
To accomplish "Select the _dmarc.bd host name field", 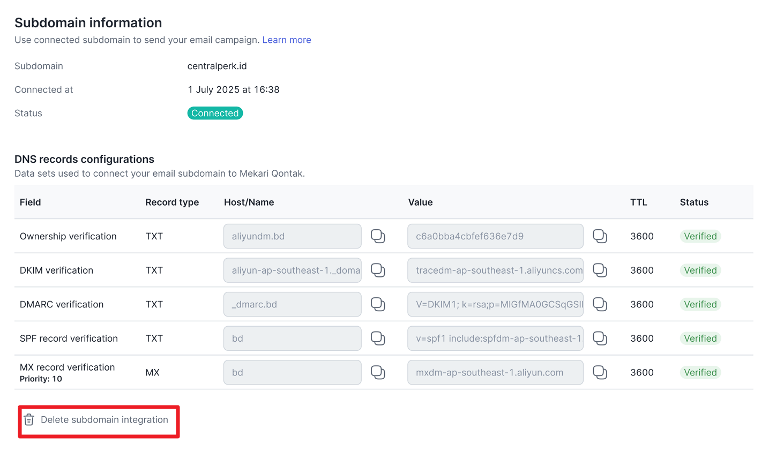I will [x=292, y=304].
